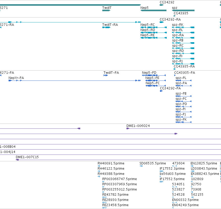The height and width of the screenshot is (209, 221).
Task: Click the EN13825.5prime label
Action: (204, 163)
